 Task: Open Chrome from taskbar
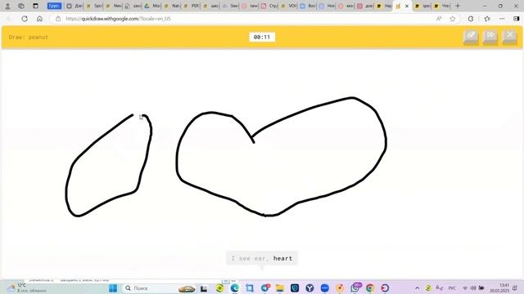pos(370,288)
